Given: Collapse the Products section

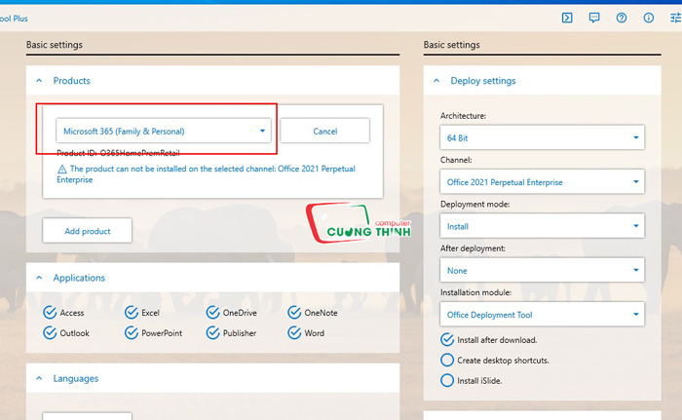Looking at the screenshot, I should point(39,81).
